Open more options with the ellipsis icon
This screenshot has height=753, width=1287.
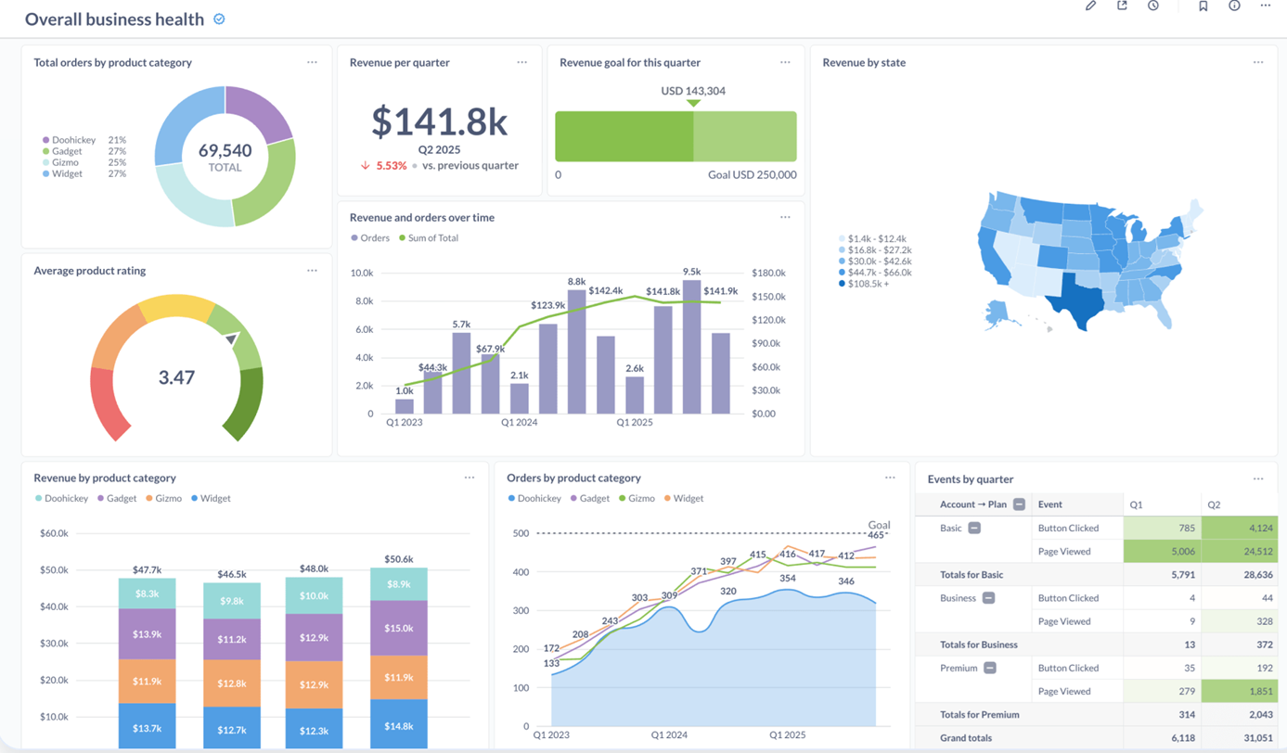pyautogui.click(x=1266, y=6)
